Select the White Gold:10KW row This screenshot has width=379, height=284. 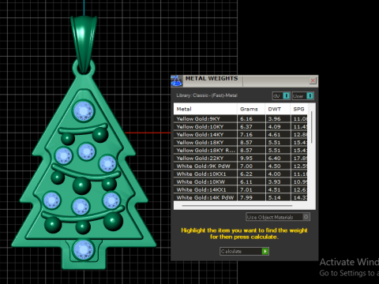tap(240, 181)
